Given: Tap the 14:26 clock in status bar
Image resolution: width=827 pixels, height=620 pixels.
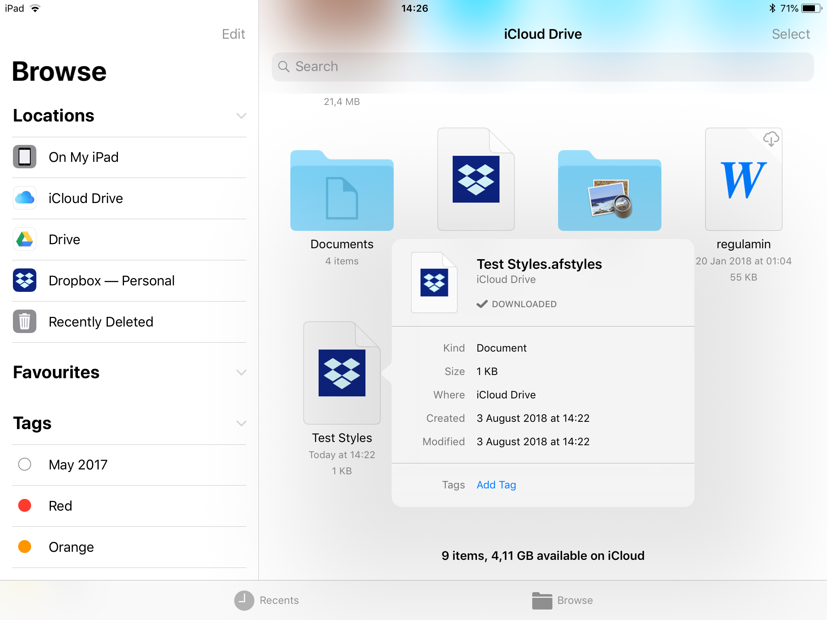Looking at the screenshot, I should click(414, 8).
